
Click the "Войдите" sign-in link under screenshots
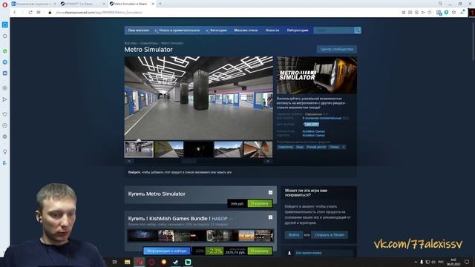pos(134,172)
